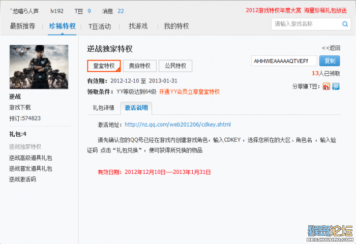Open 逆战独家特权 in sidebar list
356x244 pixels.
pos(25,146)
